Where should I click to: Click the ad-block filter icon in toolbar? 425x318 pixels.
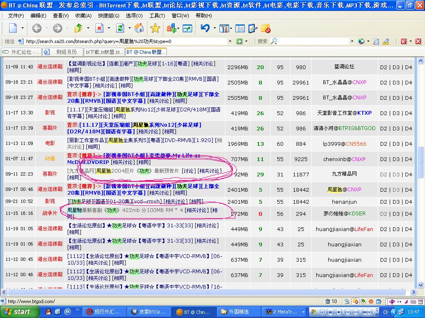tap(266, 29)
